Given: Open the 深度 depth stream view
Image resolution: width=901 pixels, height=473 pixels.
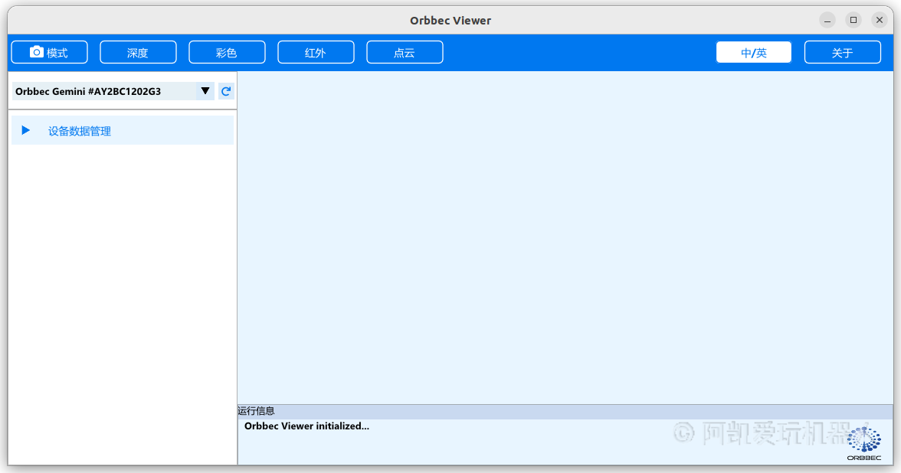Looking at the screenshot, I should [138, 52].
